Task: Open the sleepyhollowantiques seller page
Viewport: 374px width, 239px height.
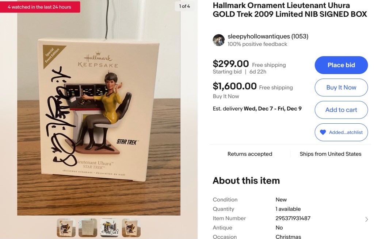Action: pyautogui.click(x=259, y=36)
